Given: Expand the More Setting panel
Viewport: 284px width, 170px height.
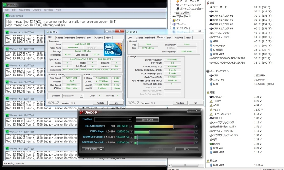Looking at the screenshot, I should click(101, 149).
